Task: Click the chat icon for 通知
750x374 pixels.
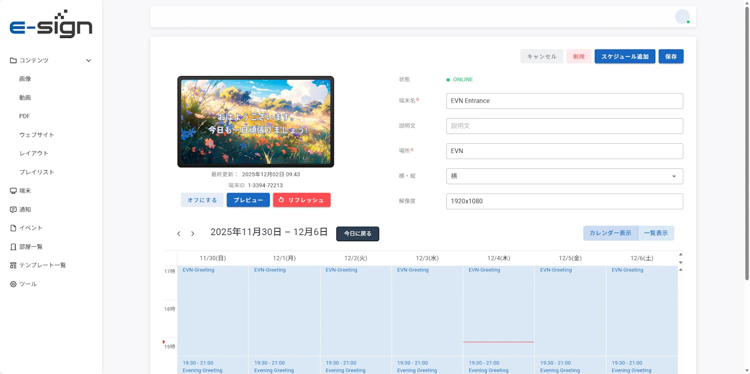Action: point(14,209)
